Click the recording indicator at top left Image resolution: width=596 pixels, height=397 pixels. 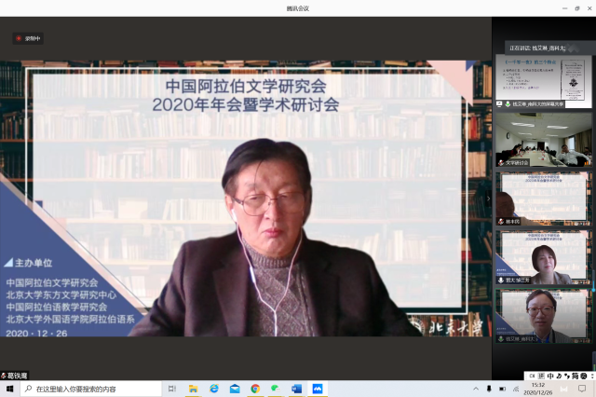pos(28,38)
